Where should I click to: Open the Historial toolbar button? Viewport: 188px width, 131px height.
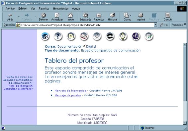tap(113, 17)
